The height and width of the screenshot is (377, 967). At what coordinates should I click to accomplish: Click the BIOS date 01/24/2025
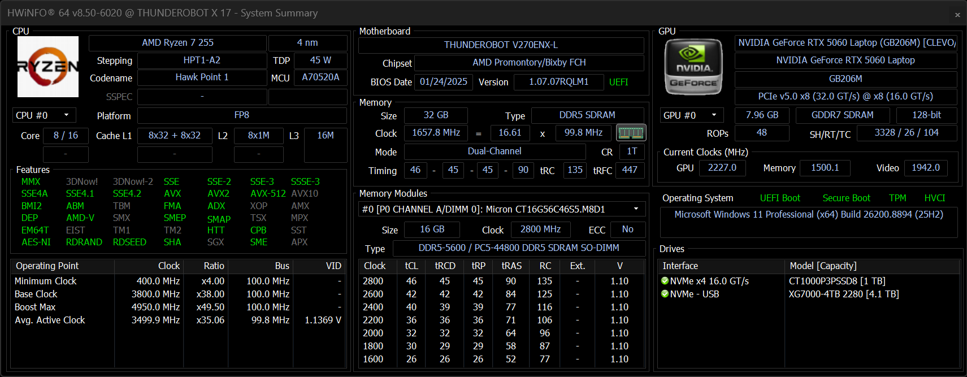click(444, 82)
